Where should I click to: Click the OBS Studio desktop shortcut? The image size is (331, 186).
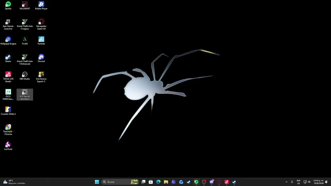25,76
